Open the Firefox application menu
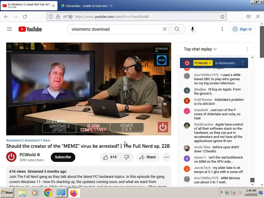264x198 pixels. click(258, 16)
